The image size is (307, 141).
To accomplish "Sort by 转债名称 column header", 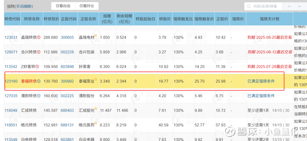I will pyautogui.click(x=32, y=19).
